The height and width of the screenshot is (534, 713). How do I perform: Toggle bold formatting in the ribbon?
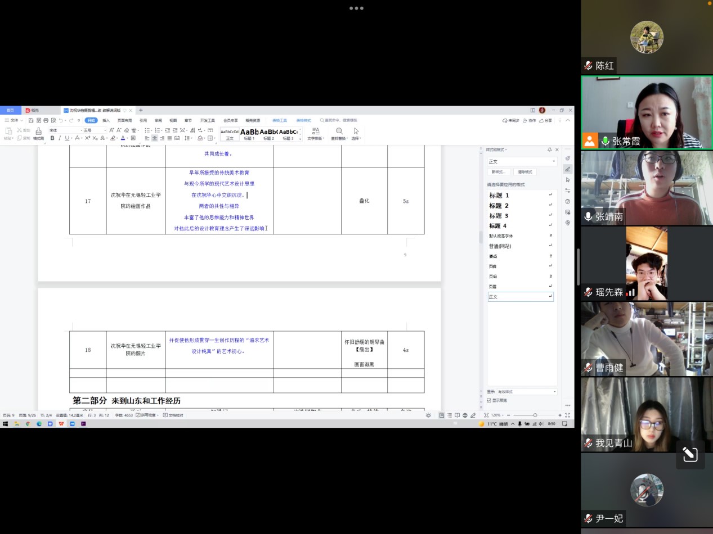coord(52,138)
